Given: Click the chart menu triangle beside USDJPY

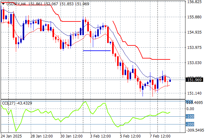Looking at the screenshot, I should [x=3, y=4].
